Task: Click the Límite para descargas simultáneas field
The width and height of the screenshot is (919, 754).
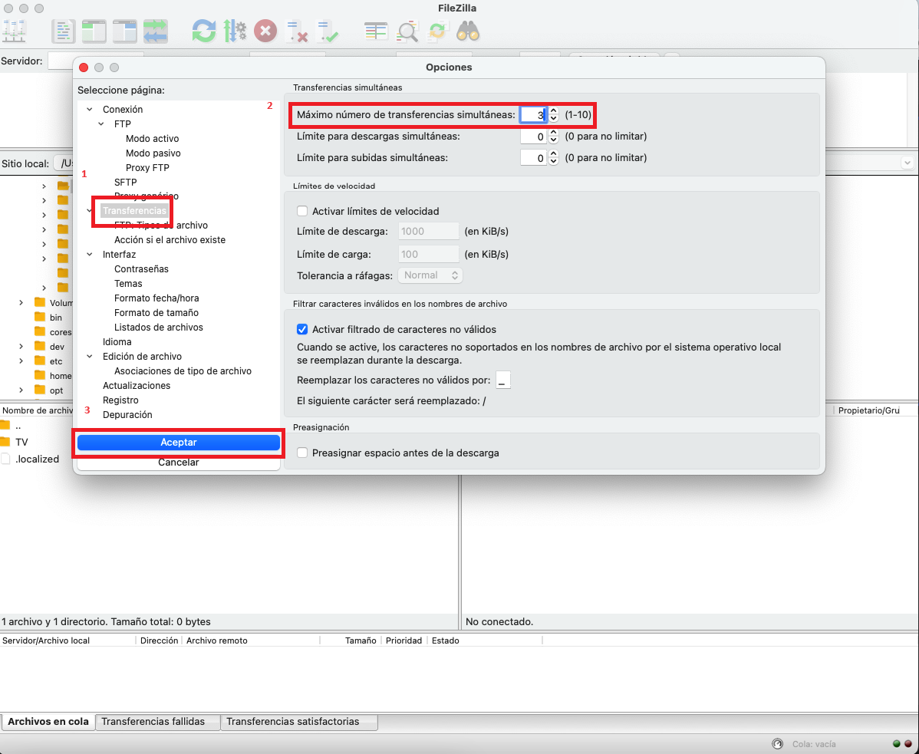Action: [x=533, y=137]
